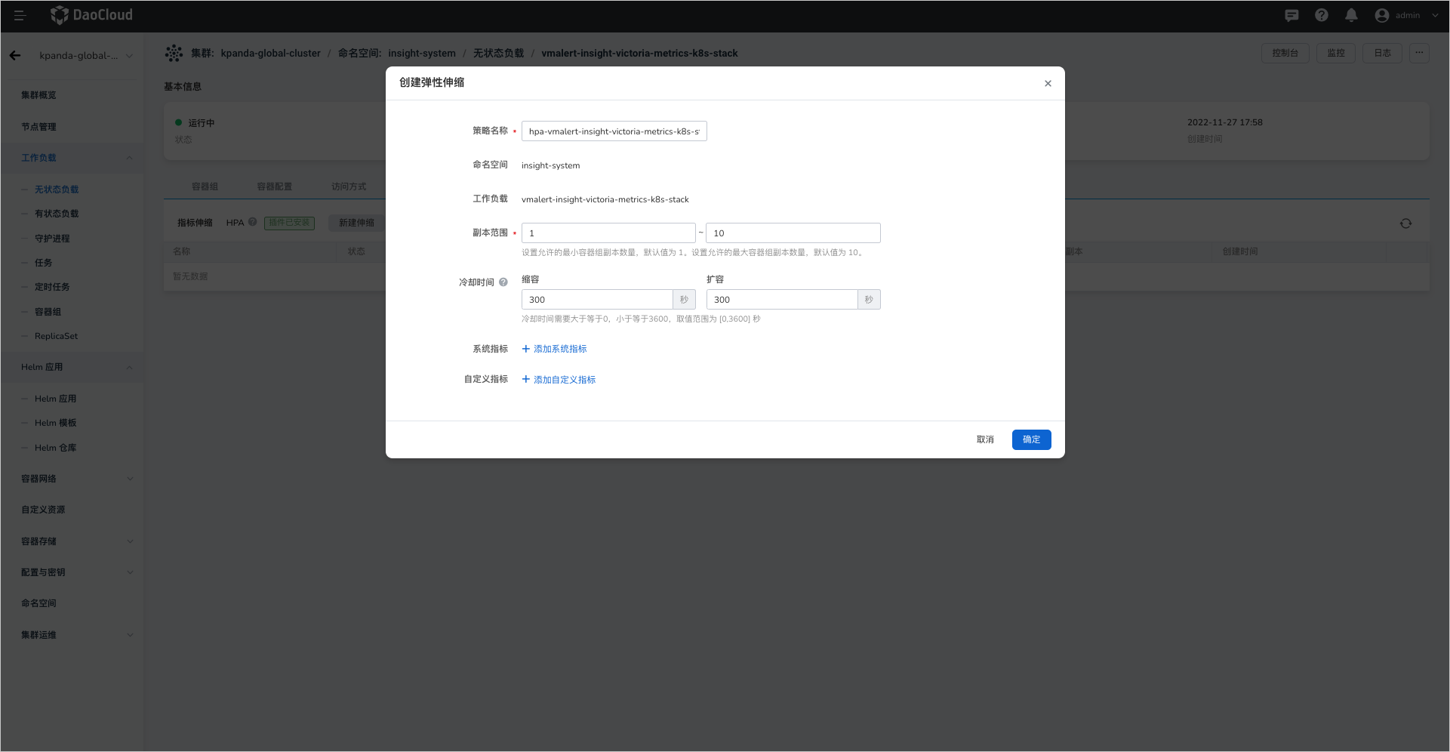Expand the 集群运维 sidebar section

click(x=130, y=635)
